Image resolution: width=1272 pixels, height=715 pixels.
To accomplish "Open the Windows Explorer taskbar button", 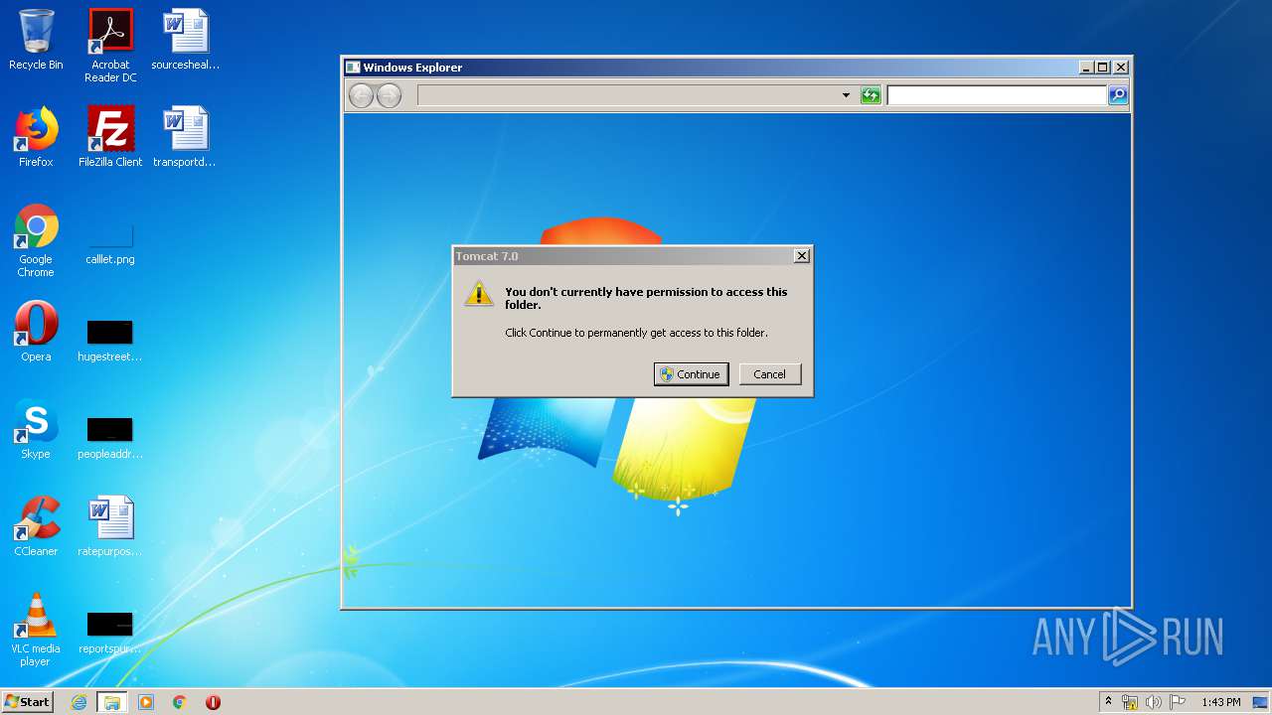I will click(112, 702).
